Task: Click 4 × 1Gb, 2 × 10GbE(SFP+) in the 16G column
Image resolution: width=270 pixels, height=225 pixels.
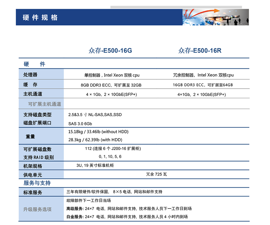Action: [x=111, y=94]
